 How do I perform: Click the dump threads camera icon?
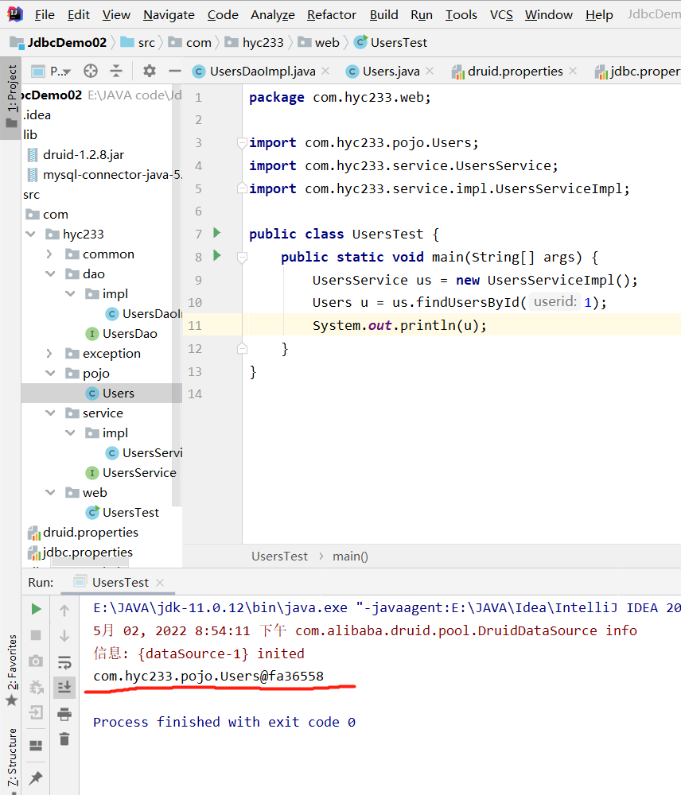point(36,661)
